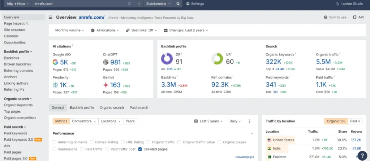
Task: Click the Pakistan flag icon
Action: 269,157
